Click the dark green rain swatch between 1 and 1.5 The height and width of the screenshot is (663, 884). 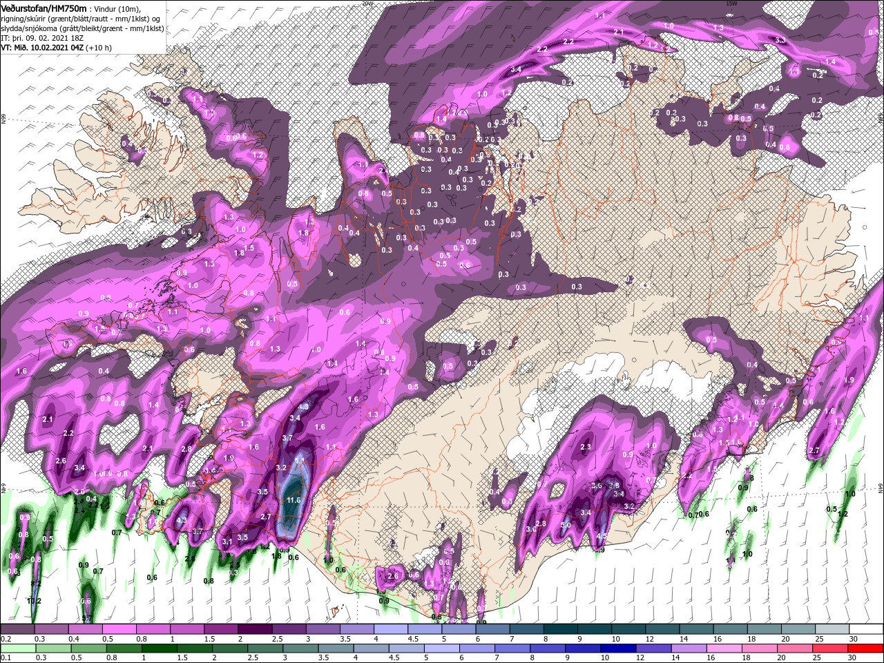coord(160,648)
